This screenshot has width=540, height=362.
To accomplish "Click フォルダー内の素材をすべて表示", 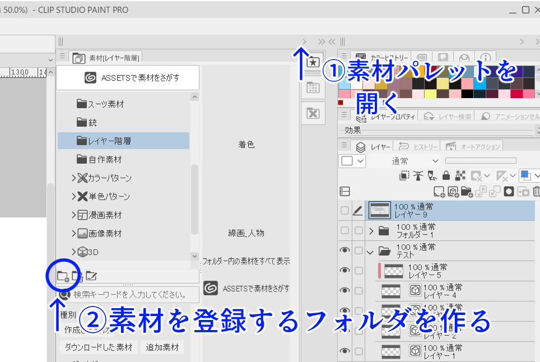I will pos(246,261).
